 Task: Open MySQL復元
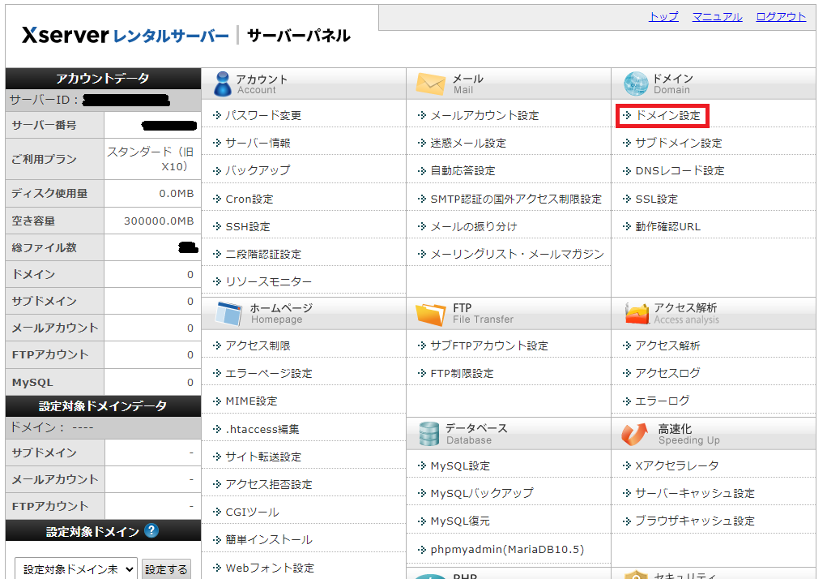click(x=460, y=521)
